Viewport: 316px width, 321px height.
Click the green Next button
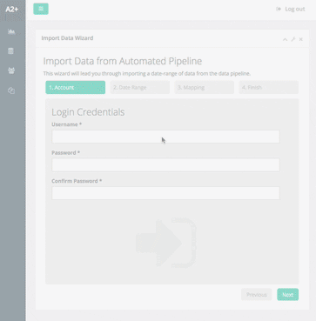click(x=288, y=295)
